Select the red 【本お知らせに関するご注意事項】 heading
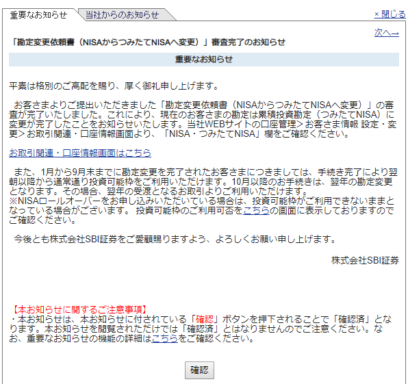Screen dimensions: 408x384 click(80, 309)
